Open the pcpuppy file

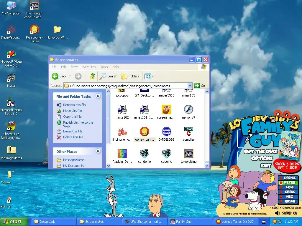click(x=122, y=93)
